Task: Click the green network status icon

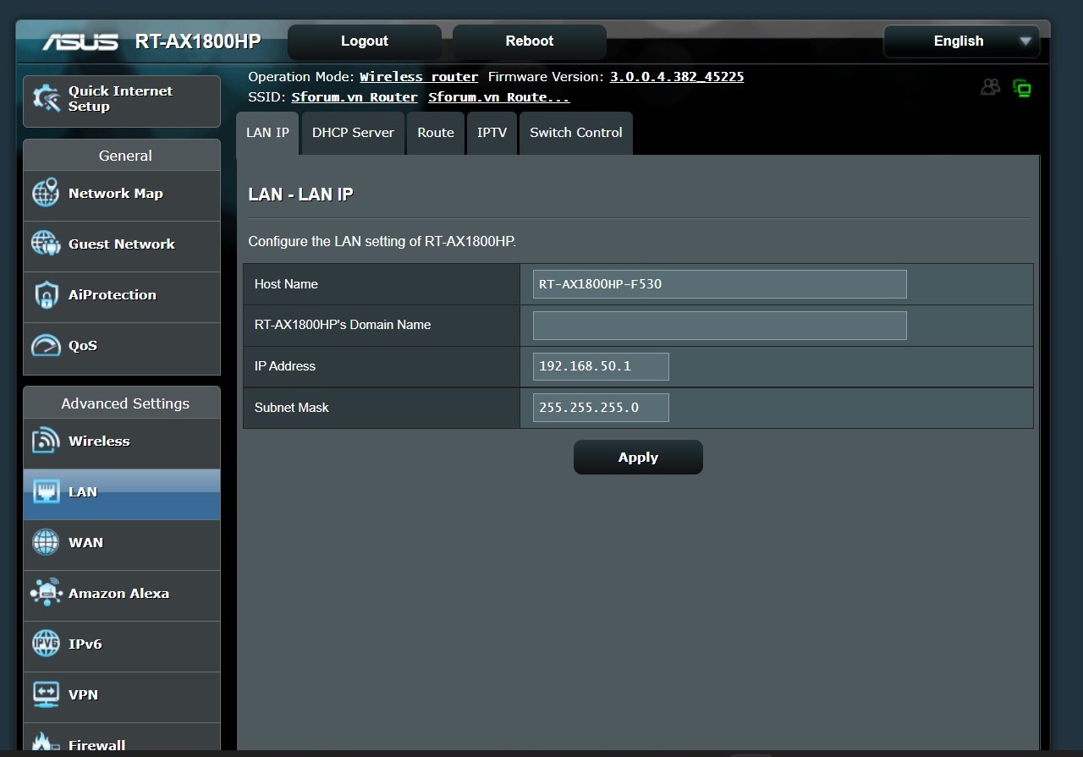Action: tap(1022, 88)
